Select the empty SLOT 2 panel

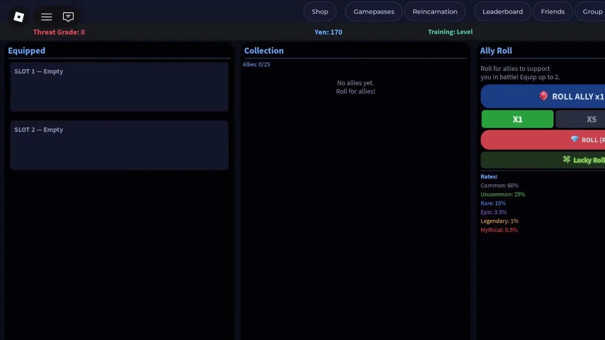[119, 145]
